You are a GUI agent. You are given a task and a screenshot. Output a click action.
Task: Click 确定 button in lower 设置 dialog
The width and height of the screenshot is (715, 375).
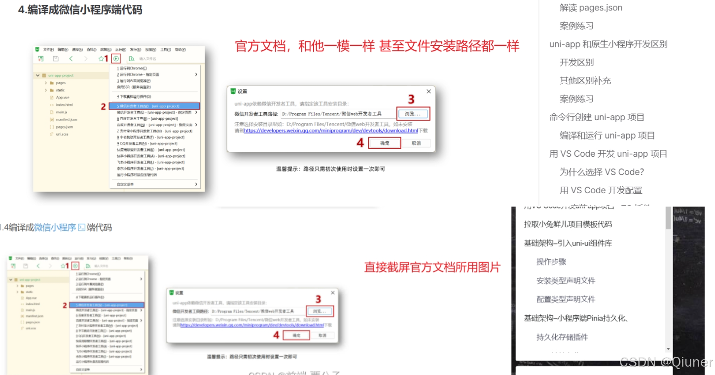tap(297, 335)
